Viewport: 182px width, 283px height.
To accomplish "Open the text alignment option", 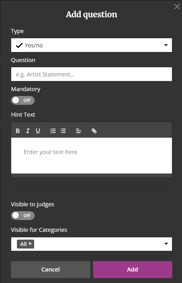I will (79, 131).
